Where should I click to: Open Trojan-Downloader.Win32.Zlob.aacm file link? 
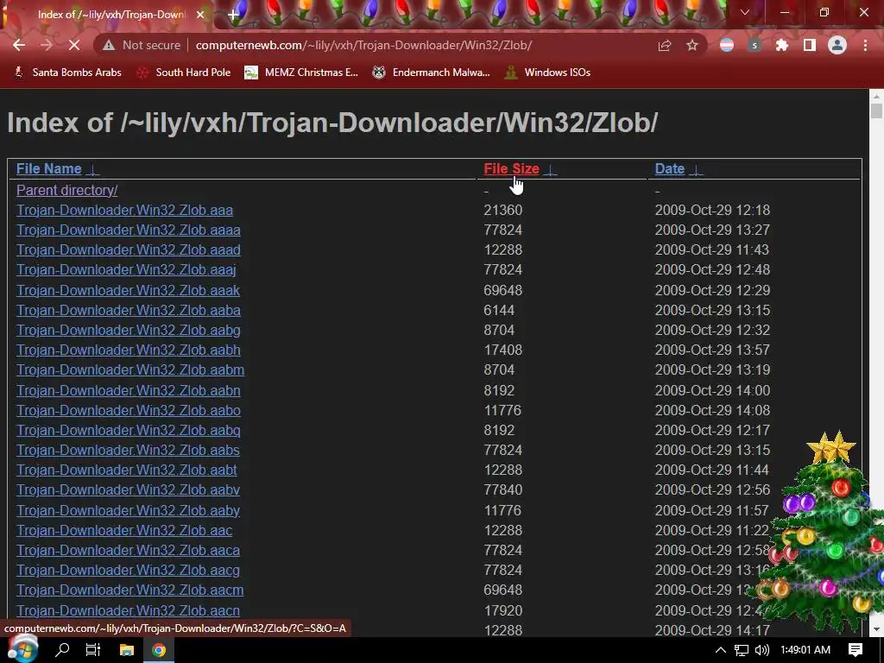coord(130,590)
